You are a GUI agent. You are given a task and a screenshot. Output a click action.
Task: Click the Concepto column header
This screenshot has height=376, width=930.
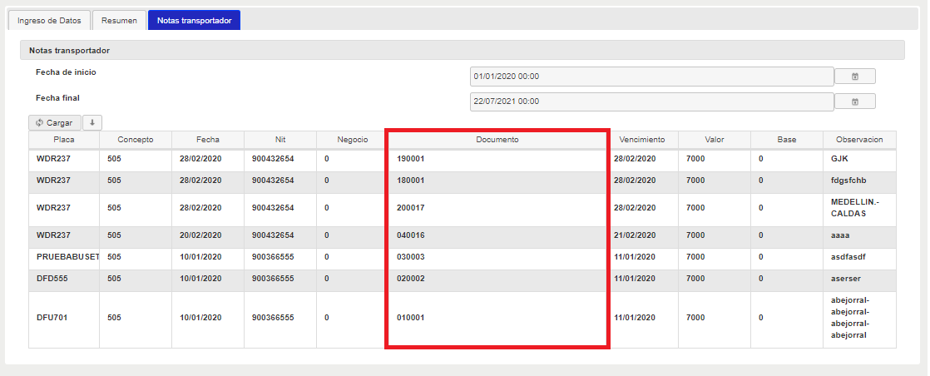tap(135, 140)
